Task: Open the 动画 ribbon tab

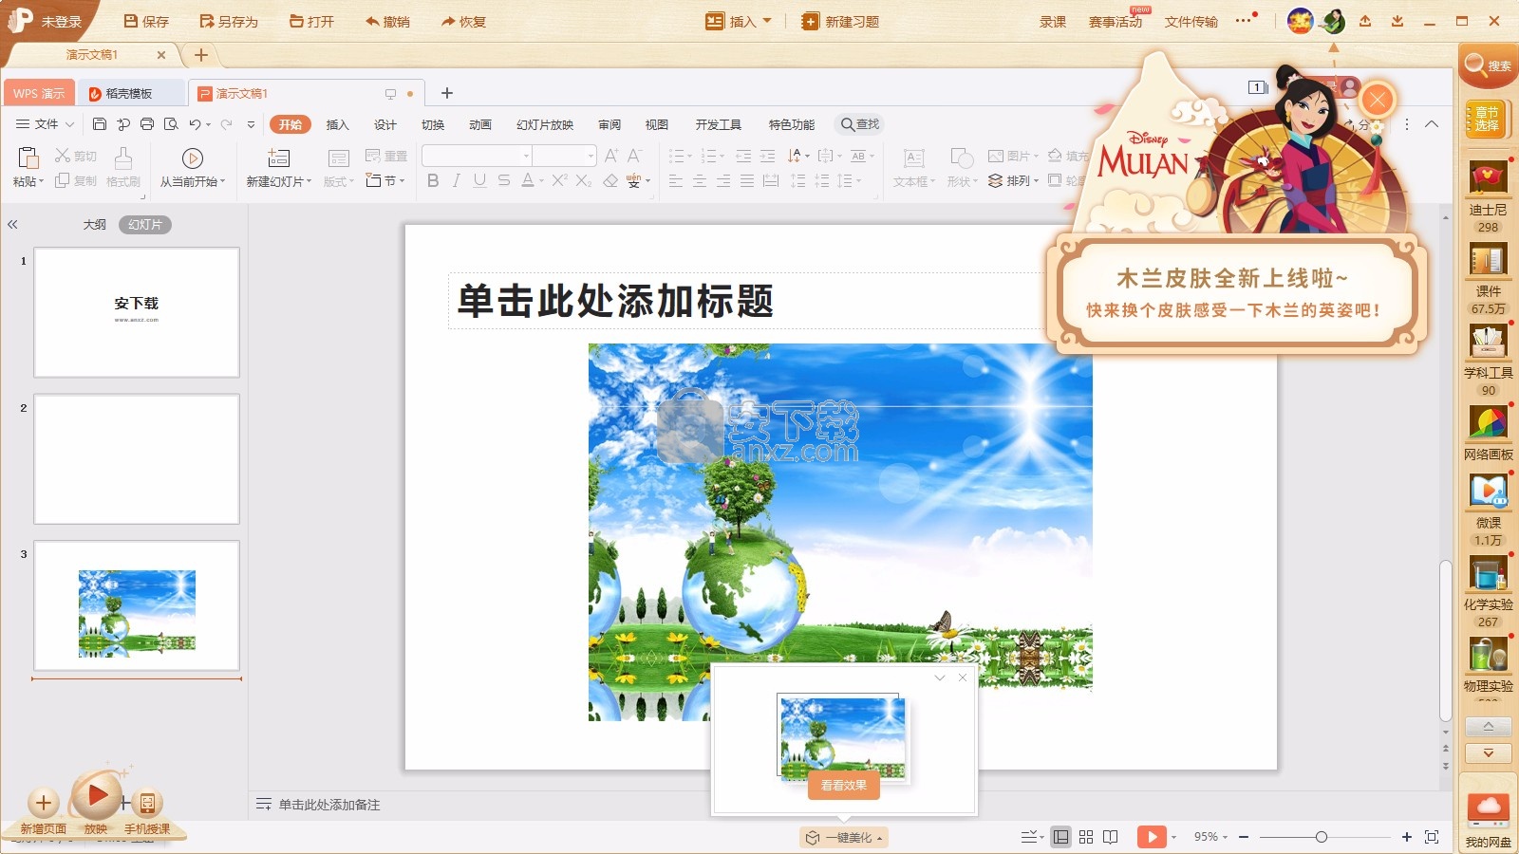Action: coord(479,124)
